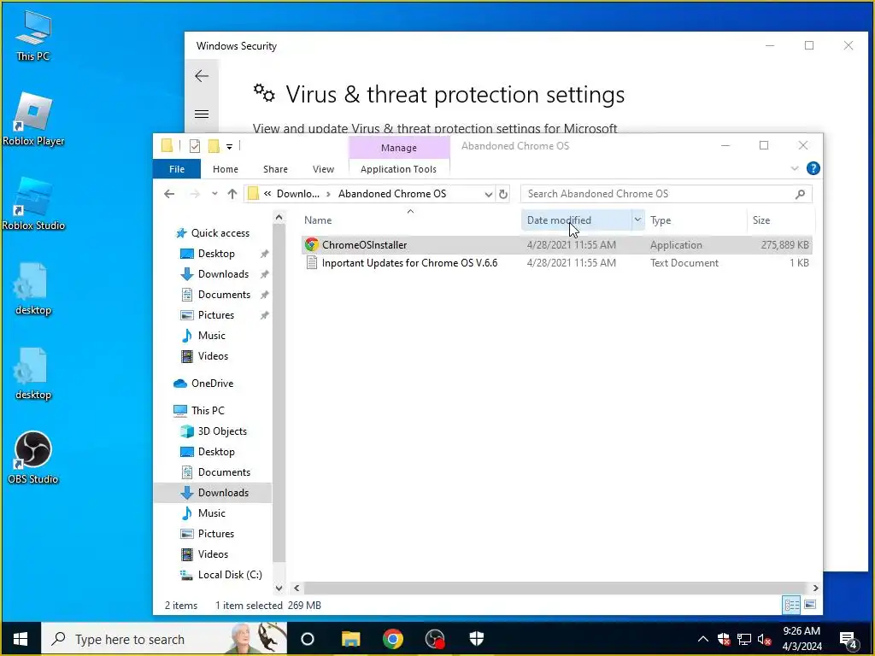This screenshot has height=656, width=875.
Task: Open the Customize Quick Access Toolbar dropdown
Action: click(229, 147)
